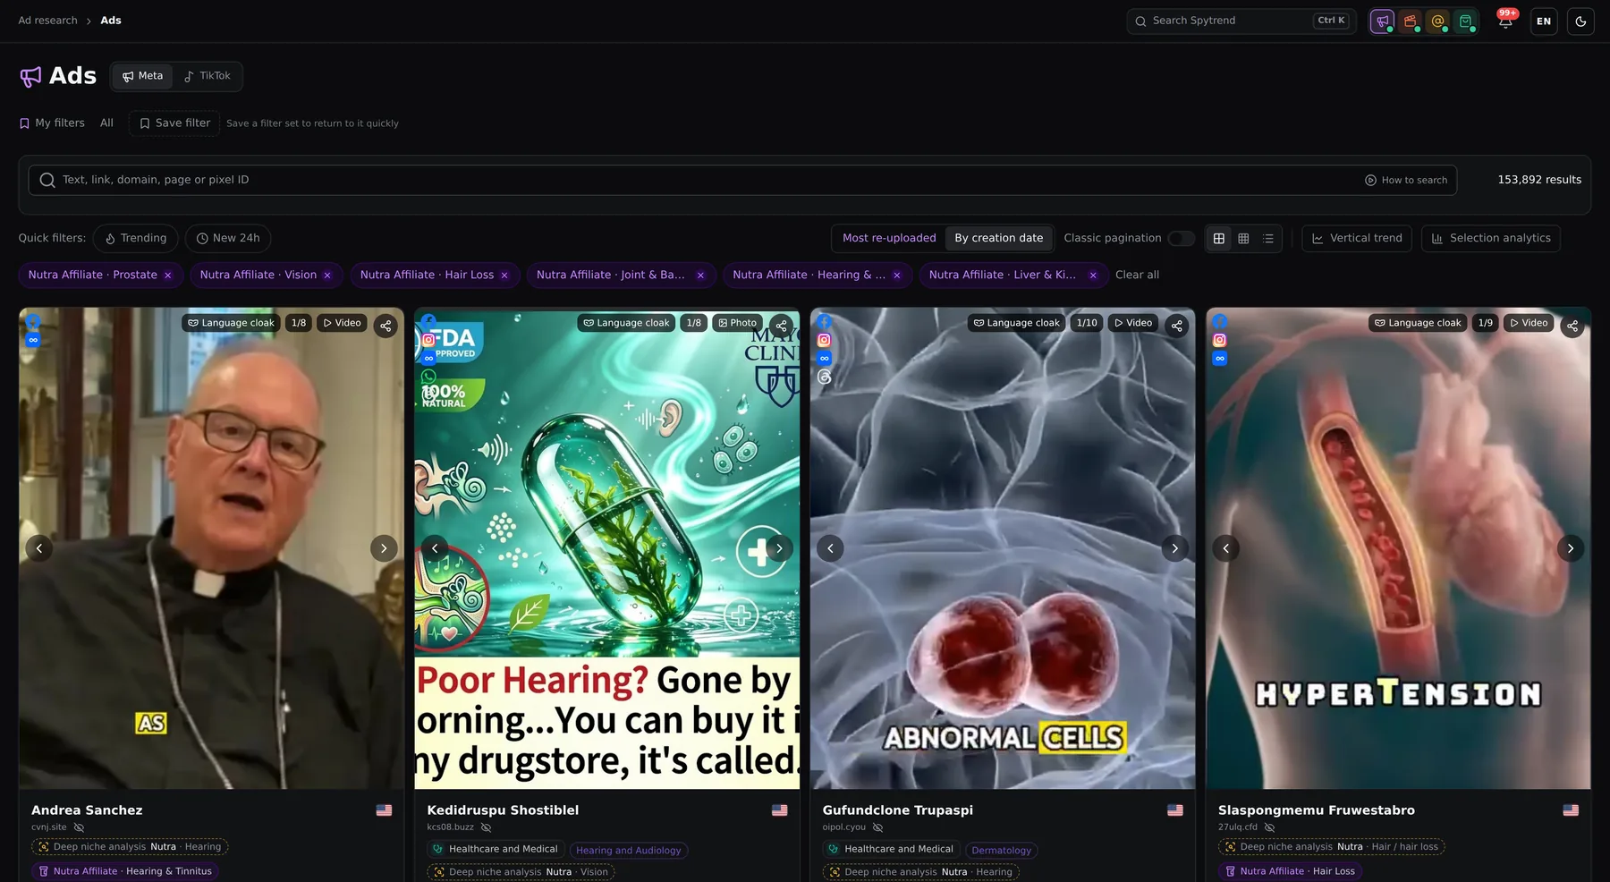Open Vertical trend chart
The height and width of the screenshot is (882, 1610).
(x=1357, y=238)
